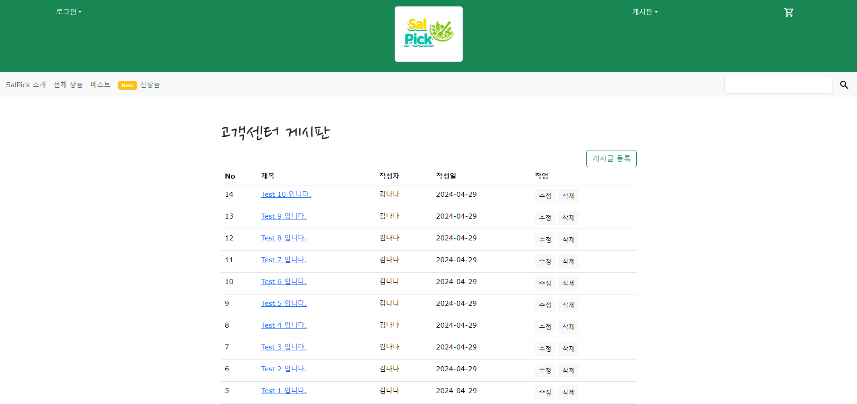This screenshot has height=404, width=857.
Task: Click 수정 for post No 10
Action: tap(545, 284)
